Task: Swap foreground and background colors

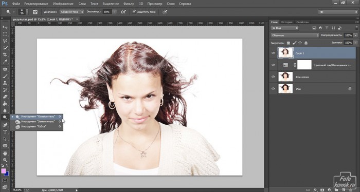Action: click(x=7, y=165)
